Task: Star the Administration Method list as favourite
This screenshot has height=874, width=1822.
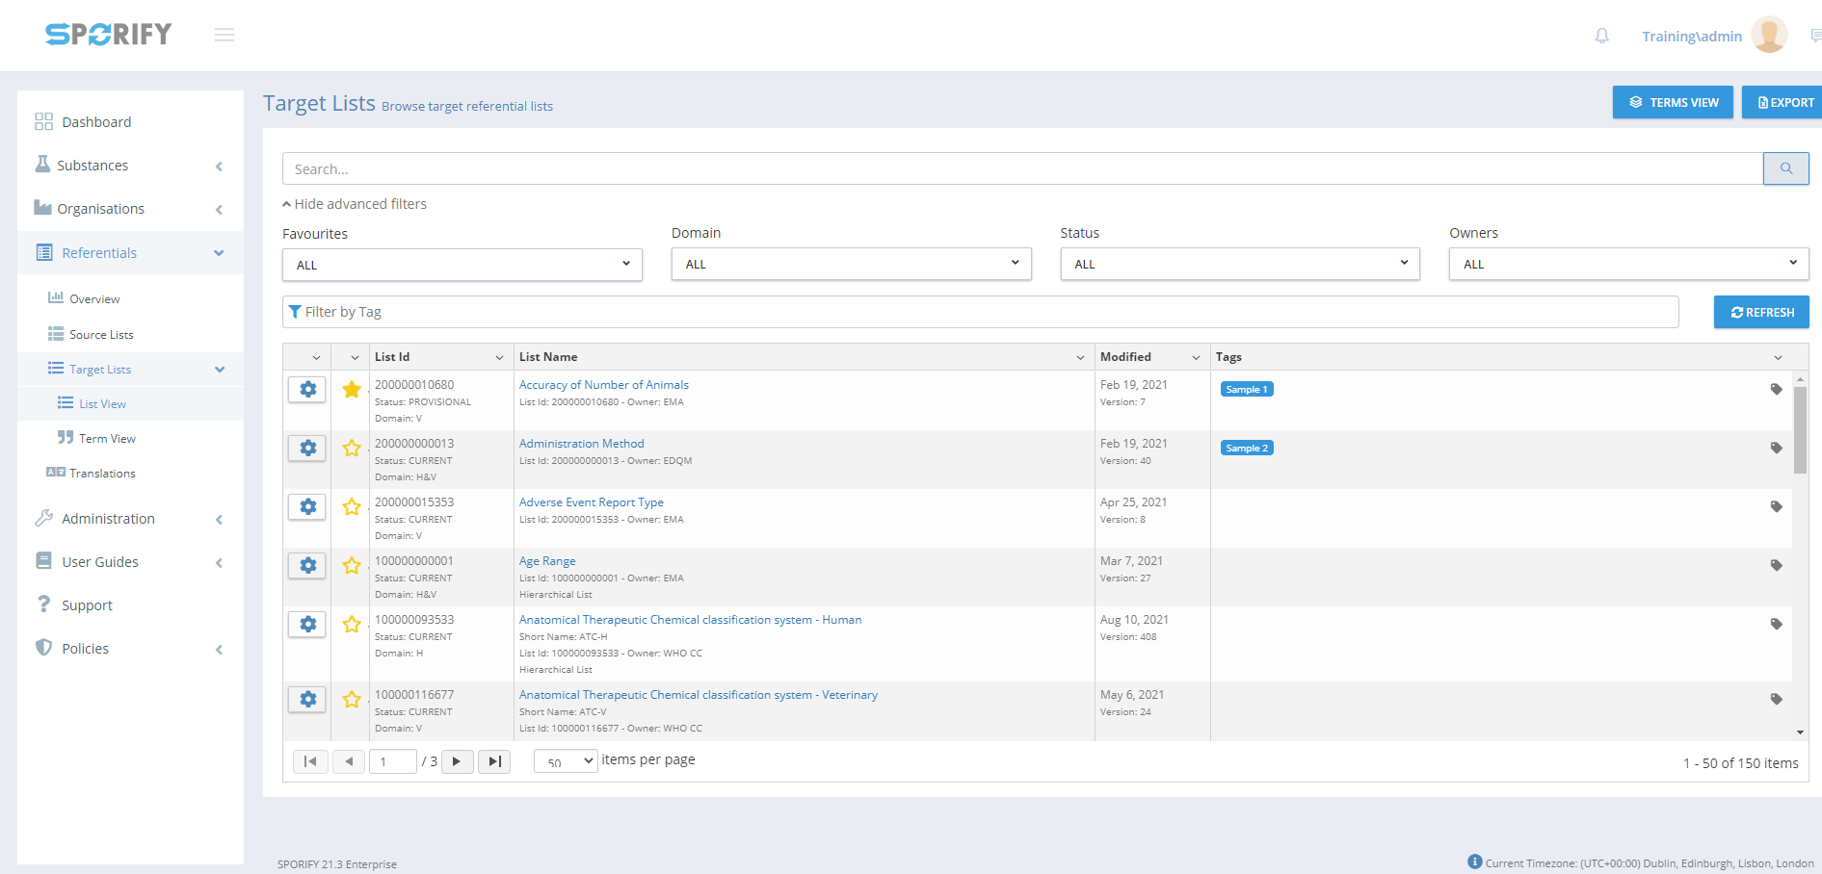Action: pyautogui.click(x=352, y=449)
